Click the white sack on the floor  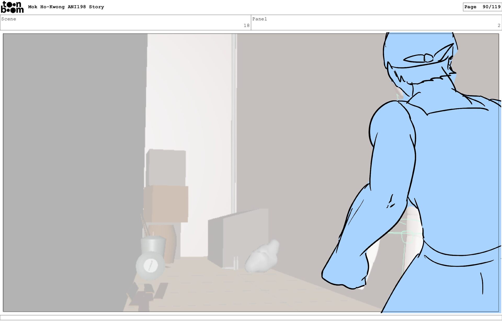pyautogui.click(x=263, y=258)
